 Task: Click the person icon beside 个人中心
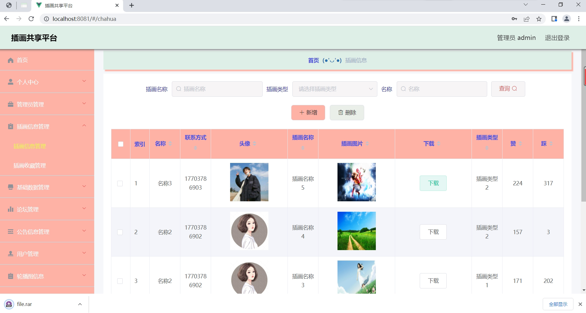pos(10,82)
